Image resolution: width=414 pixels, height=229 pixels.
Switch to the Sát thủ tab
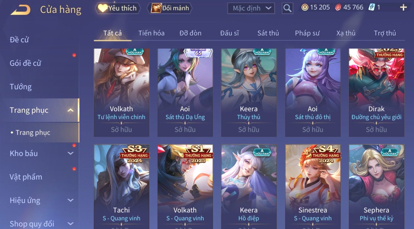(268, 33)
